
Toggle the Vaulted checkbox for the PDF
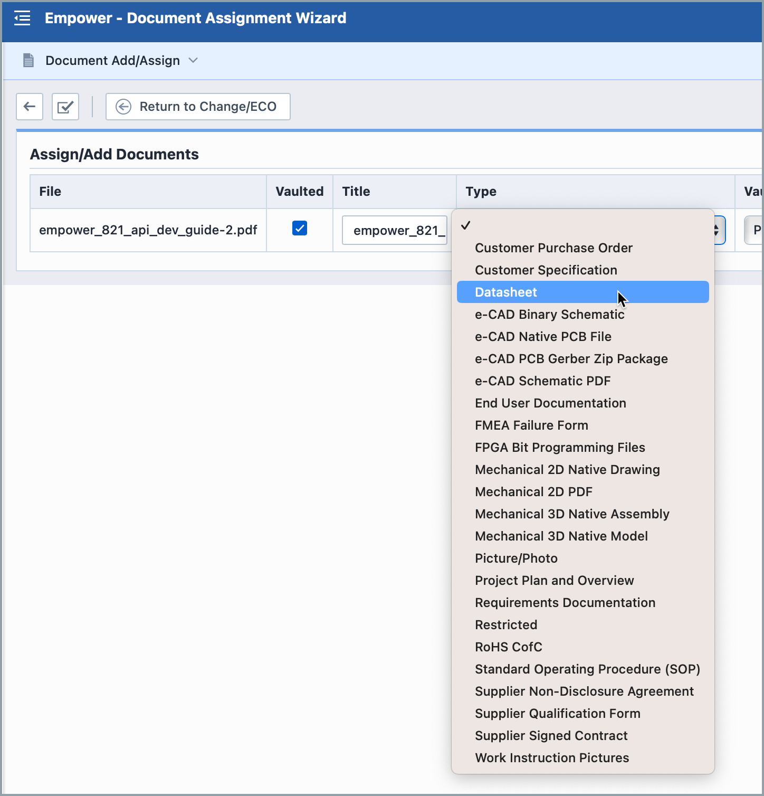pos(299,228)
